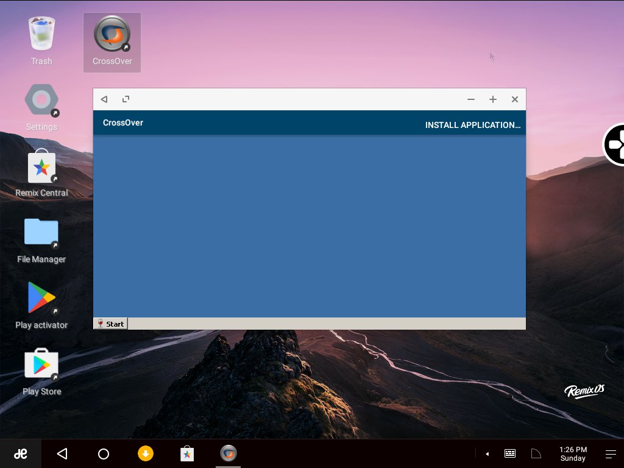624x468 pixels.
Task: Click the Wine Start button
Action: point(111,324)
